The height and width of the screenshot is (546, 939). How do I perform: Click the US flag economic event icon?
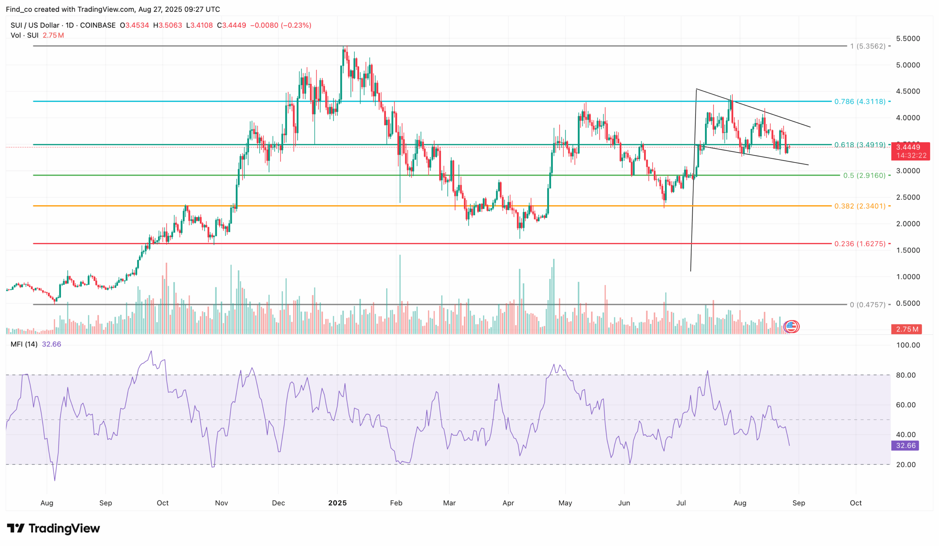(792, 326)
